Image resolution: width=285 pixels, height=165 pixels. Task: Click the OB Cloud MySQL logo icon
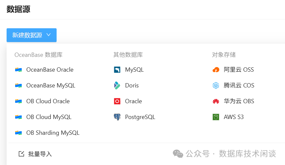(x=18, y=117)
